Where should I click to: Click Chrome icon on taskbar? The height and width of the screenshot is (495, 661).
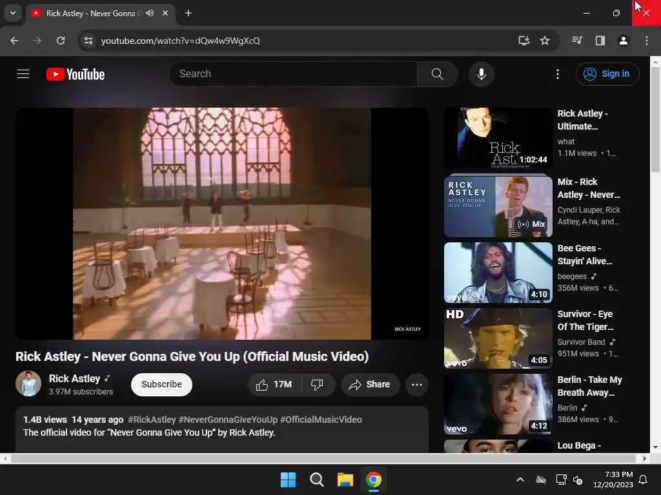374,480
